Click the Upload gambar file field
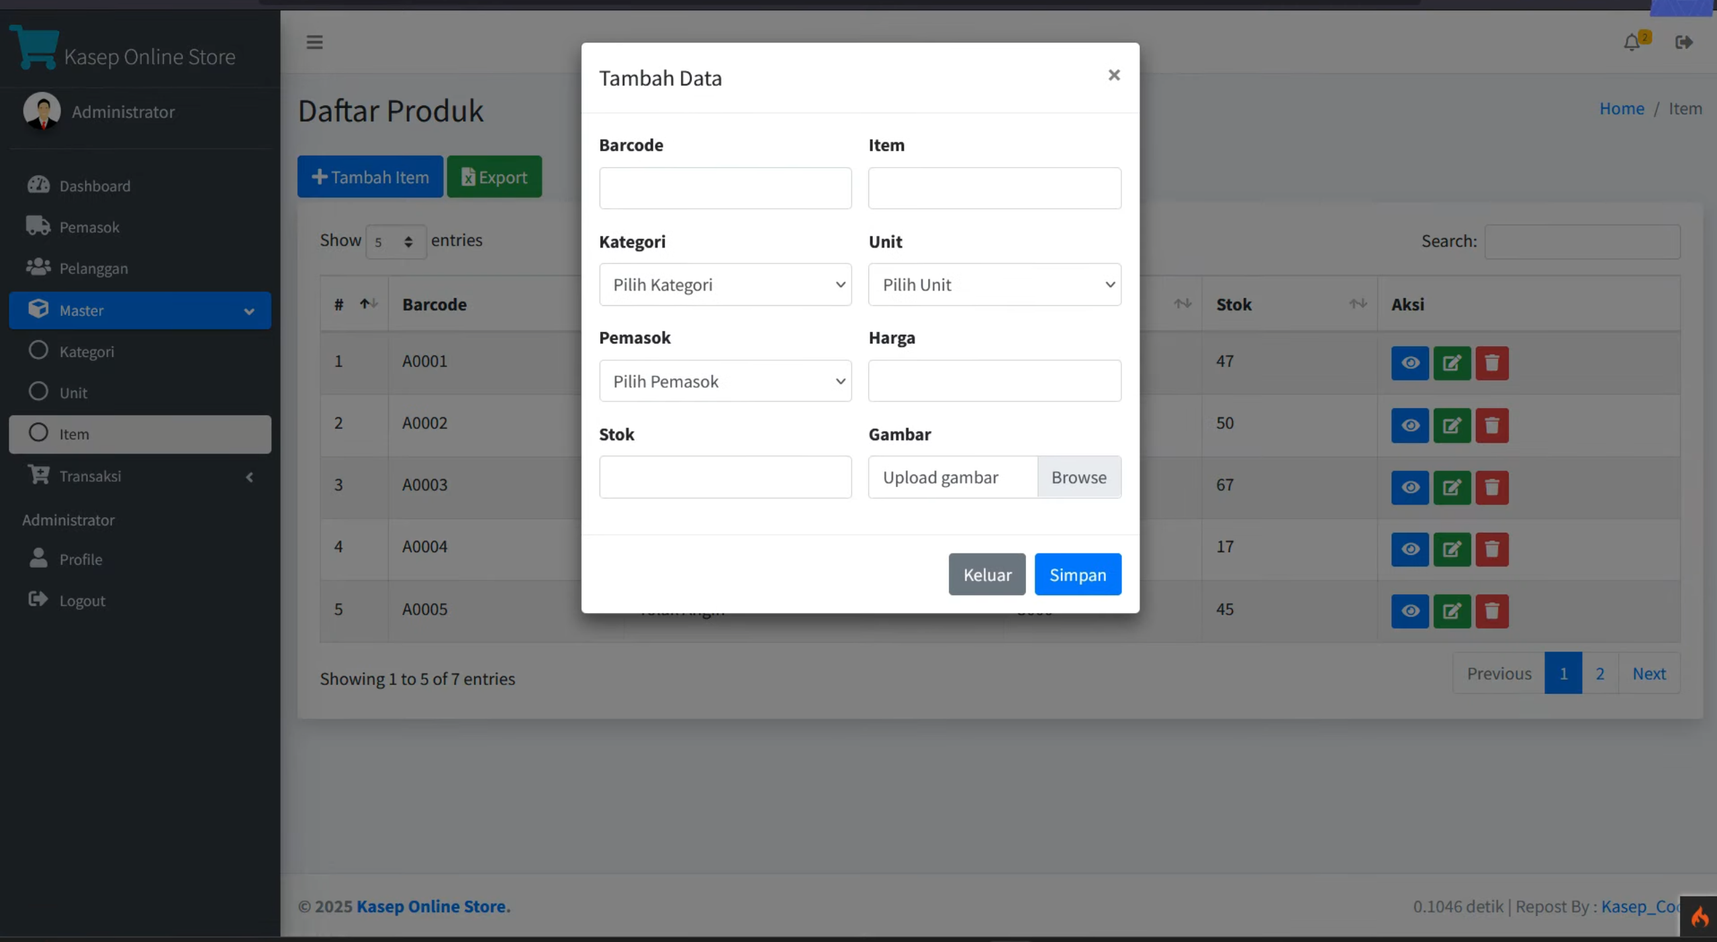The height and width of the screenshot is (942, 1717). coord(953,477)
